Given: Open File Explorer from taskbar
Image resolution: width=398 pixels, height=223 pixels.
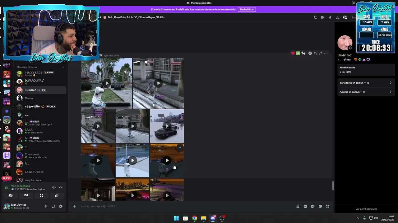Looking at the screenshot, I should [x=204, y=218].
